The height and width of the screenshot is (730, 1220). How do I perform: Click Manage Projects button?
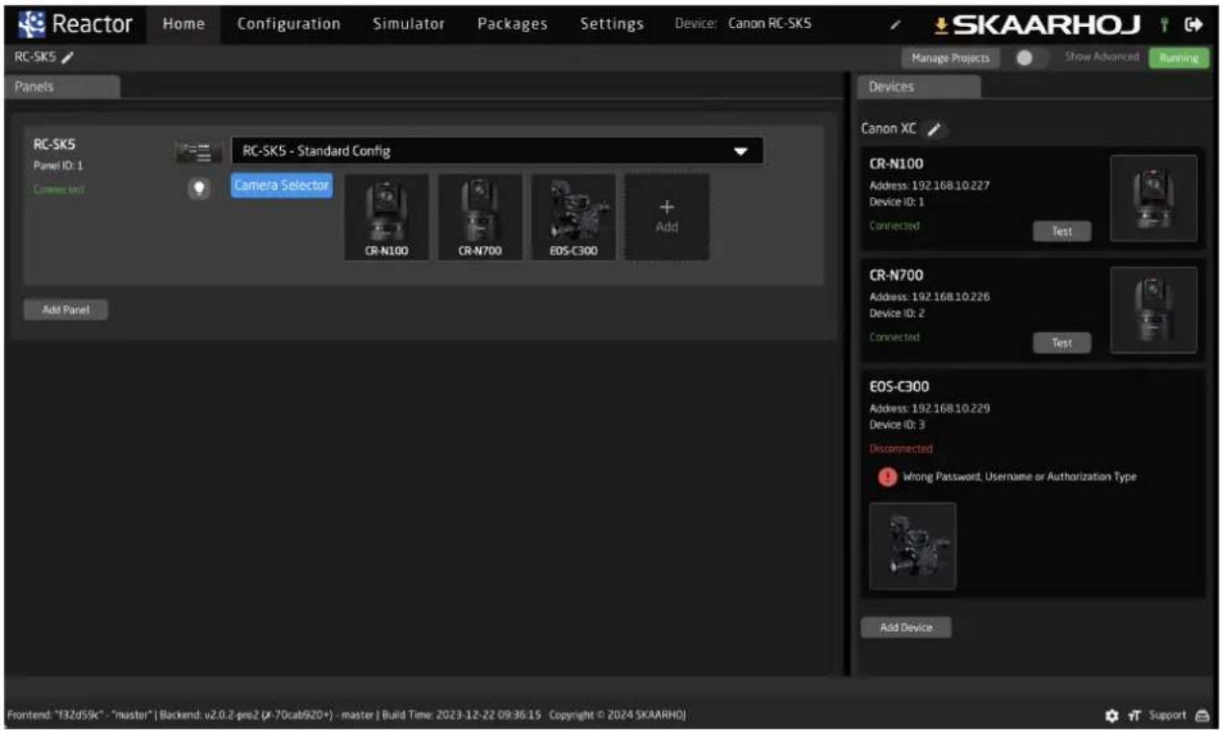click(950, 58)
